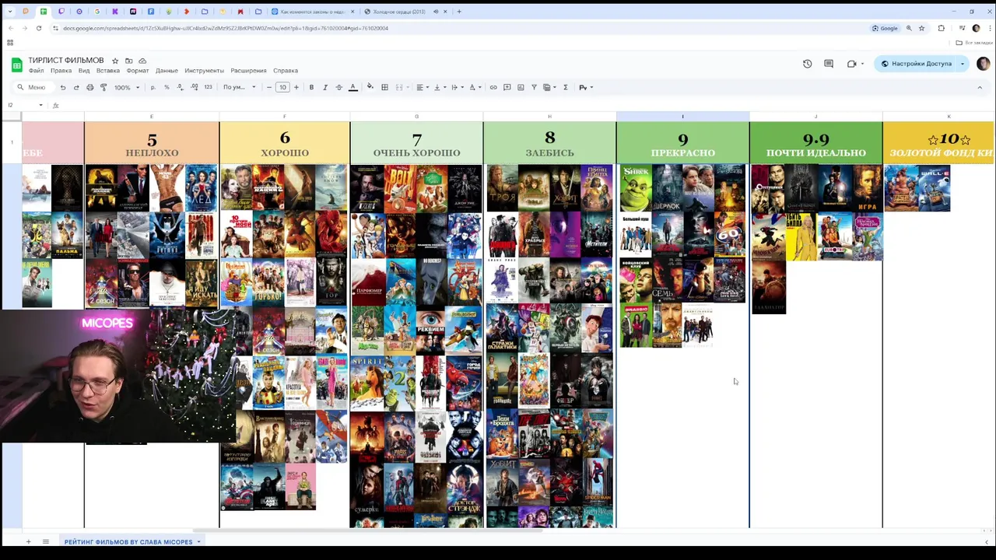Viewport: 996px width, 560px height.
Task: Open the Расширения menu
Action: tap(248, 71)
